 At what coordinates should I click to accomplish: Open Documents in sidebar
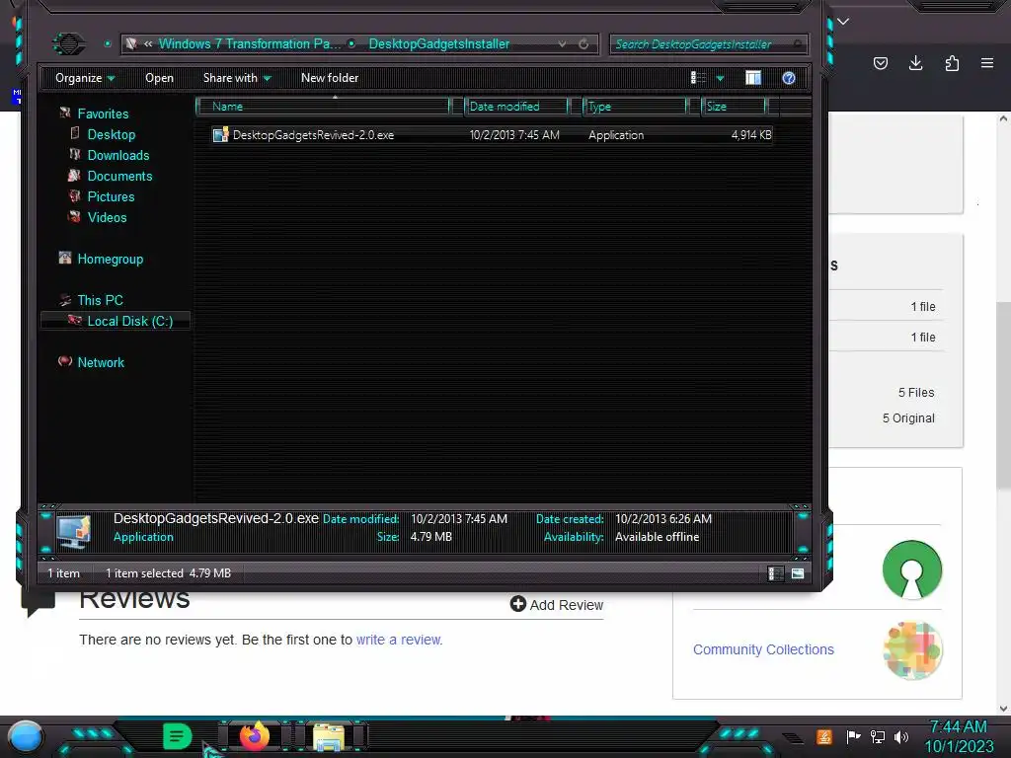119,176
